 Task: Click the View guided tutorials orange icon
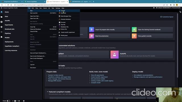click(x=134, y=36)
